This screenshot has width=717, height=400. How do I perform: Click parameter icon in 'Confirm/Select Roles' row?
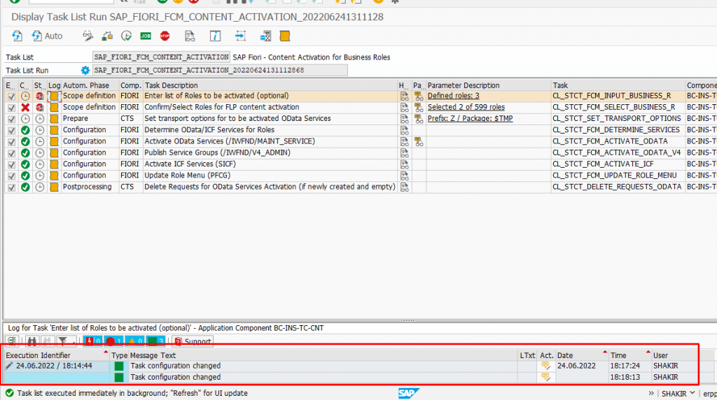pyautogui.click(x=419, y=107)
